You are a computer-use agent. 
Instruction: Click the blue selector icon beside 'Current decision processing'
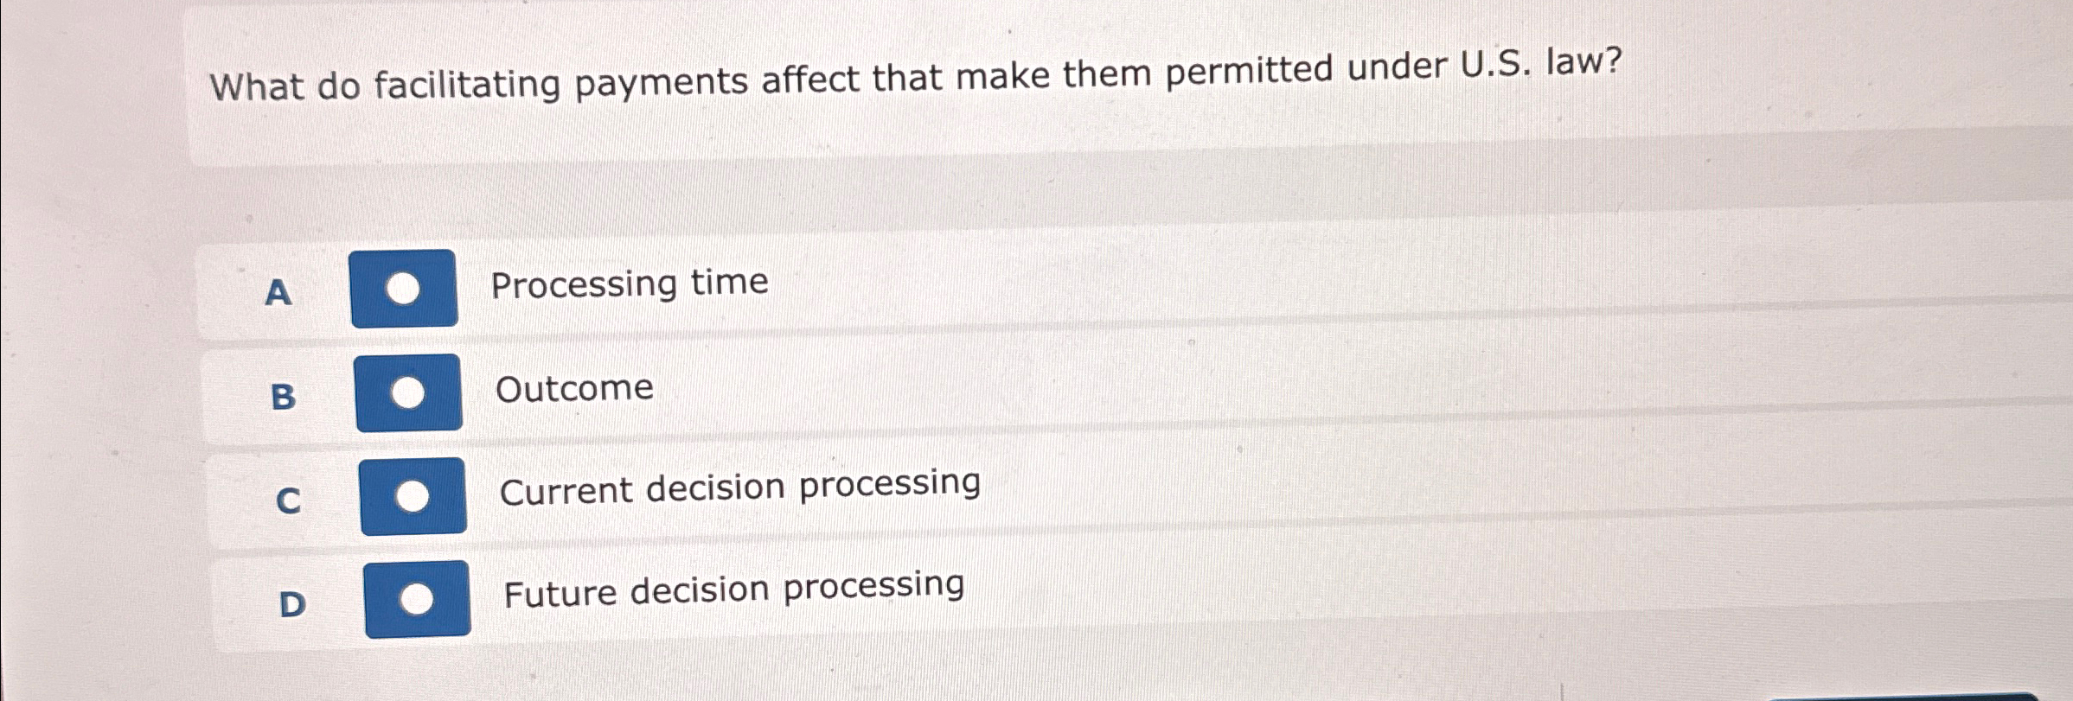(x=411, y=495)
